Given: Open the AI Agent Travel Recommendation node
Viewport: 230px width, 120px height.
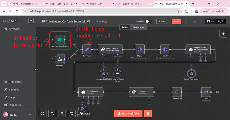Looking at the screenshot, I should 198,49.
